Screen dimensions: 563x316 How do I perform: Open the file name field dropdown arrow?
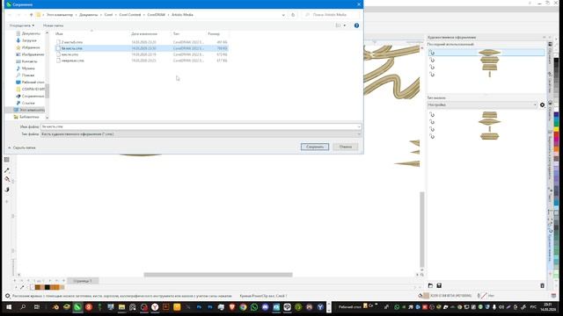(x=359, y=126)
